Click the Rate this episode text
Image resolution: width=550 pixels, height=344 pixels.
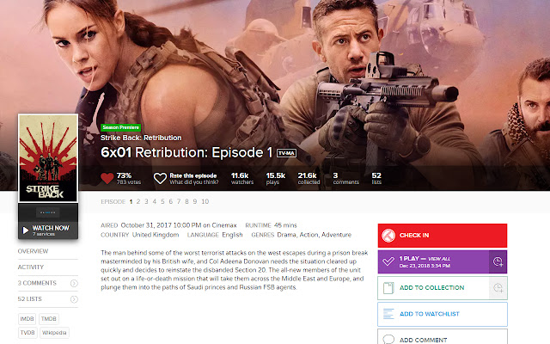click(193, 175)
